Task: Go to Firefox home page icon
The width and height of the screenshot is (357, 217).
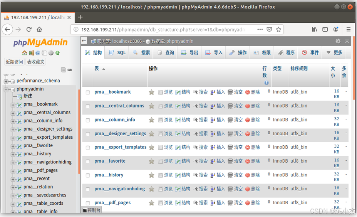Action: (39, 29)
